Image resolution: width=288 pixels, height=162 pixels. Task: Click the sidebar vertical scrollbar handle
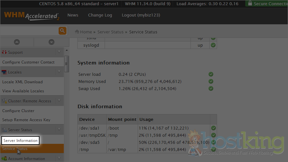[66, 63]
